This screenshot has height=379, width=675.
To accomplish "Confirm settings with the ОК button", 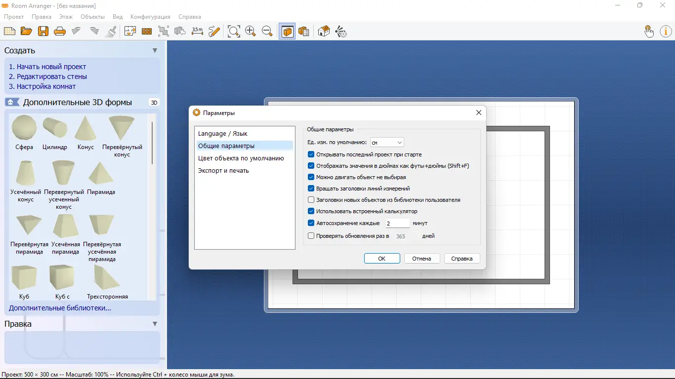I will click(x=382, y=259).
